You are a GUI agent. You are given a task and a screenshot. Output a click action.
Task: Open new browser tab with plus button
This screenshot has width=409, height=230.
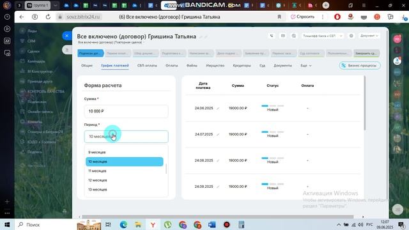[325, 5]
